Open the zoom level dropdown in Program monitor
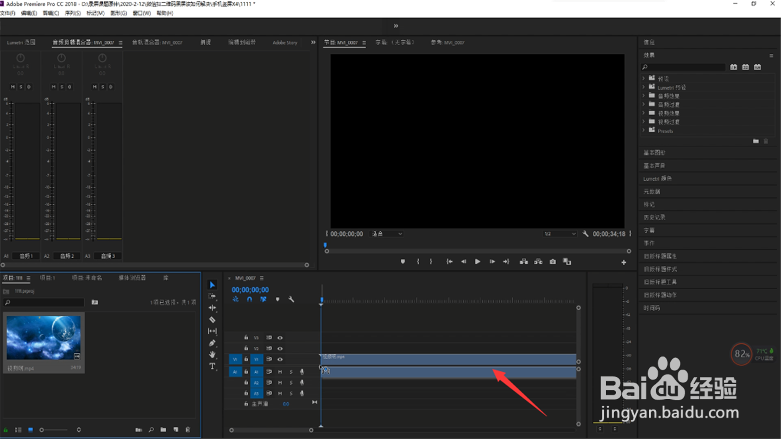 point(387,234)
